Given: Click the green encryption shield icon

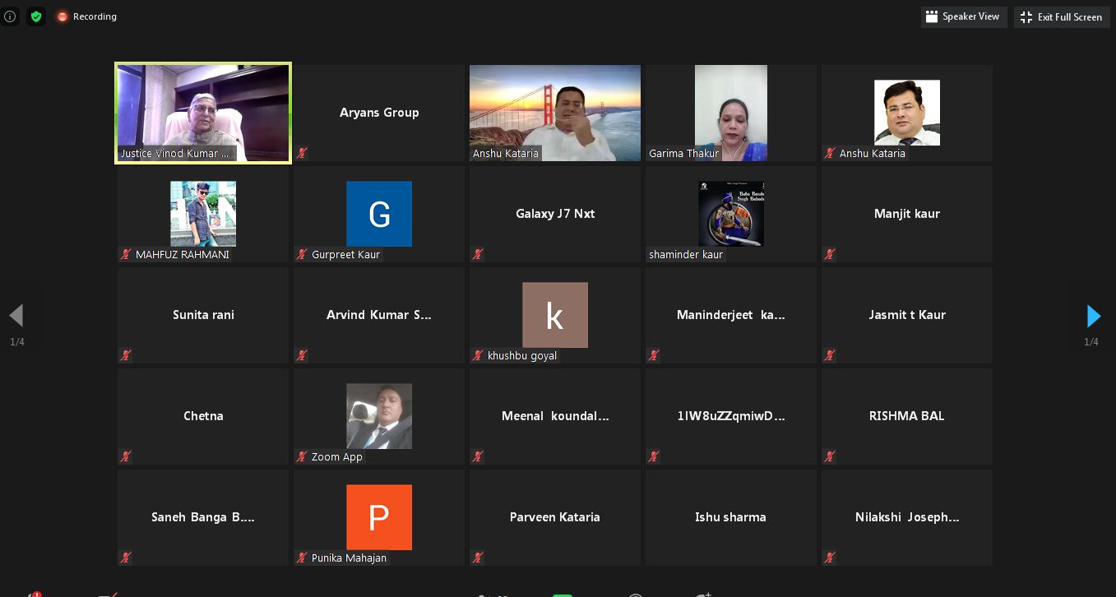Looking at the screenshot, I should pyautogui.click(x=35, y=16).
